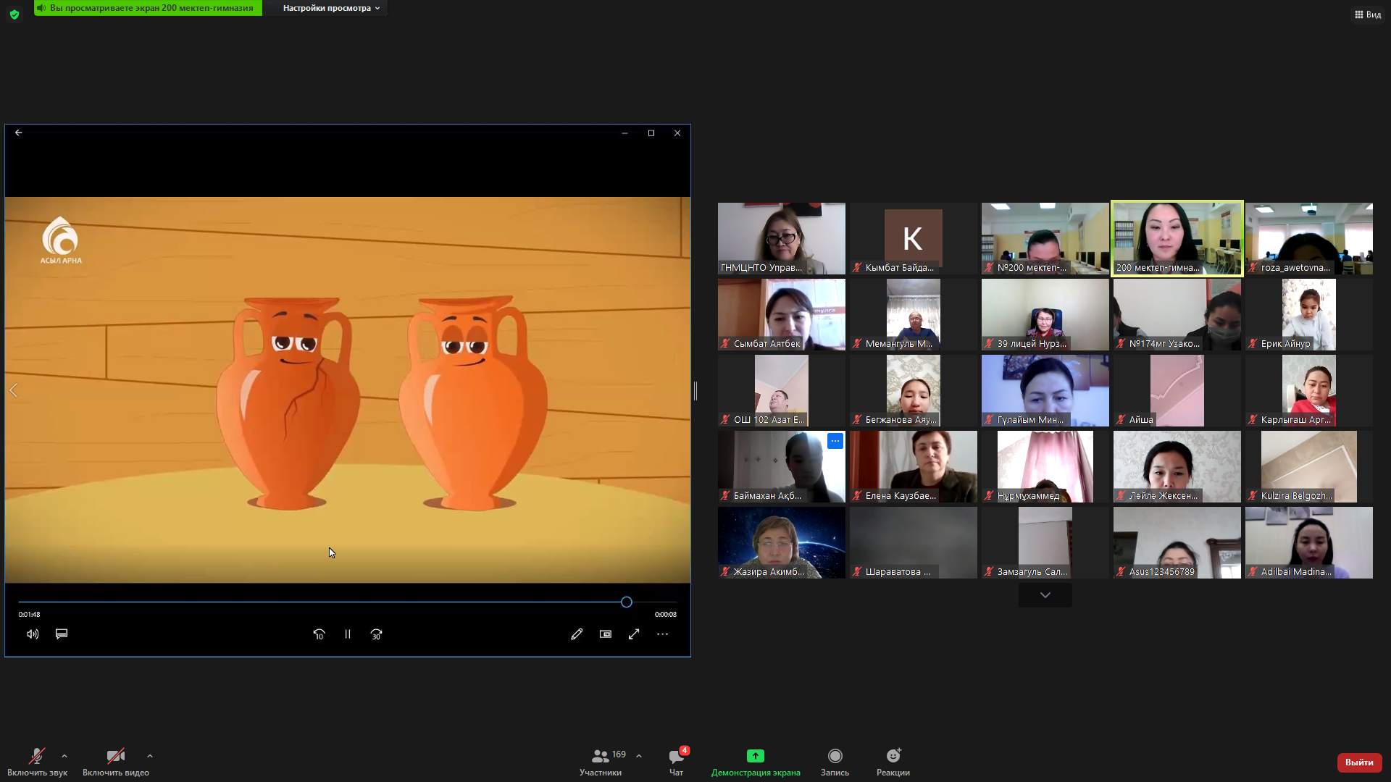Expand next page of participant thumbnails

point(1045,595)
